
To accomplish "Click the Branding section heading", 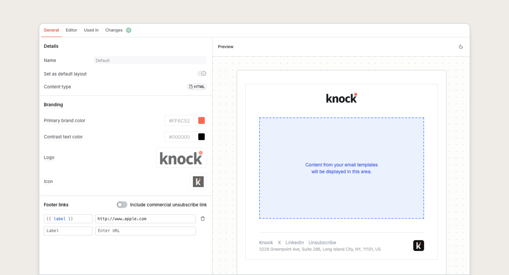I will tap(53, 105).
